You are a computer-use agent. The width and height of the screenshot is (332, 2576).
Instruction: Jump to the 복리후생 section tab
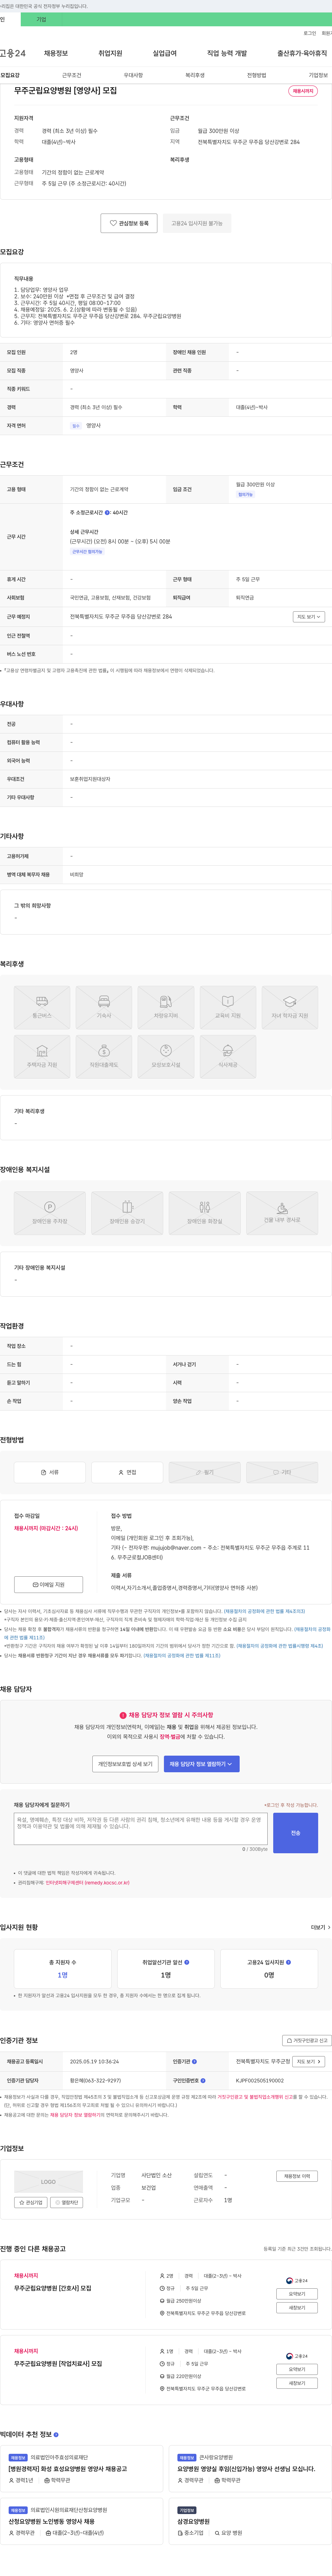click(x=195, y=75)
